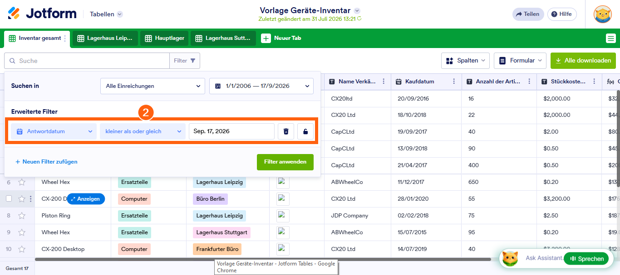Switch to the Lagerhaus Leip... tab
Viewport: 620px width, 275px height.
[x=105, y=39]
